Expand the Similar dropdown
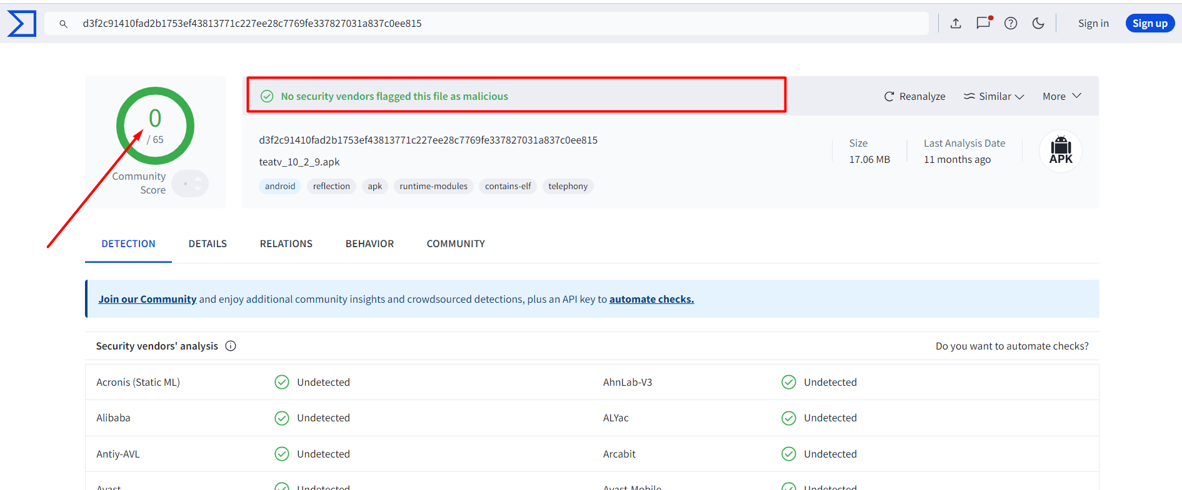 (x=994, y=96)
